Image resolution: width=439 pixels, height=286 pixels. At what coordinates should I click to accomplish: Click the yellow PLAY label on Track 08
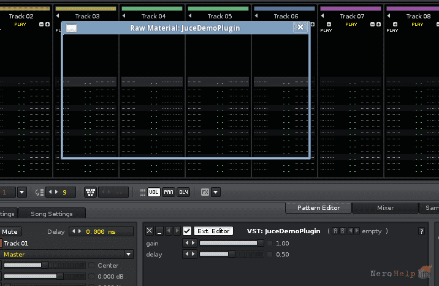click(x=418, y=25)
